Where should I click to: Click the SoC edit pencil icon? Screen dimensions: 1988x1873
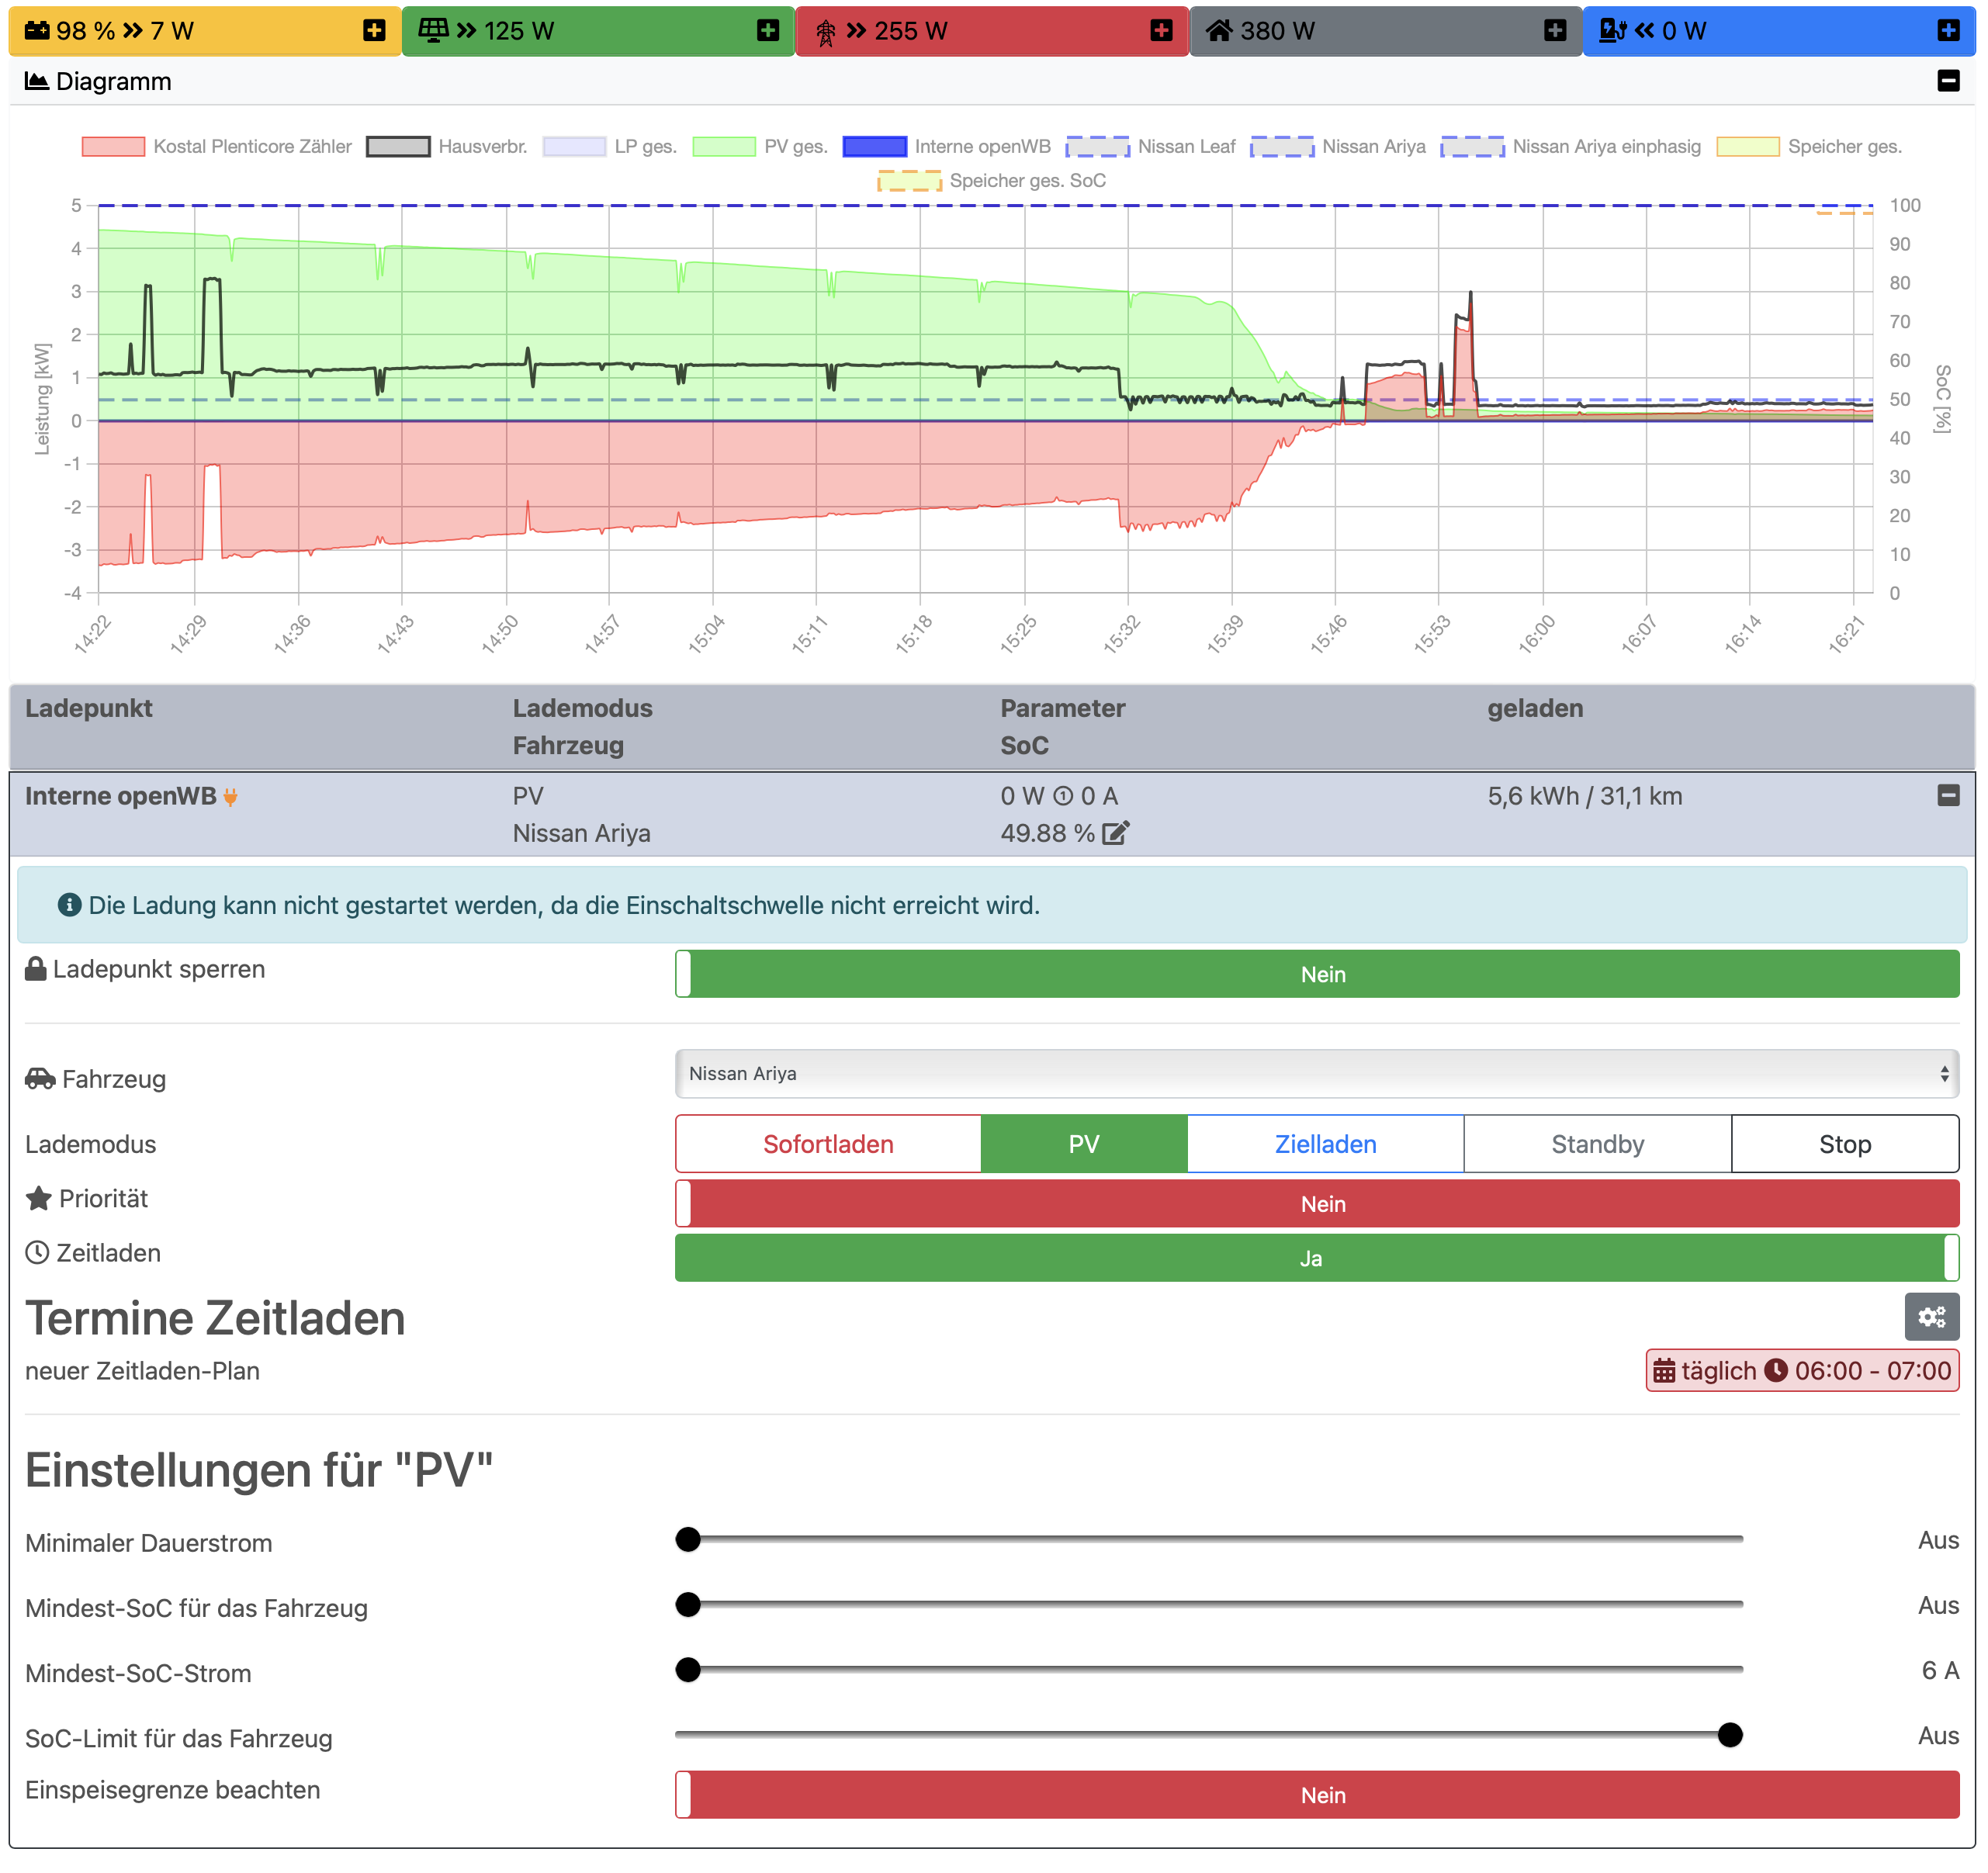(1115, 833)
